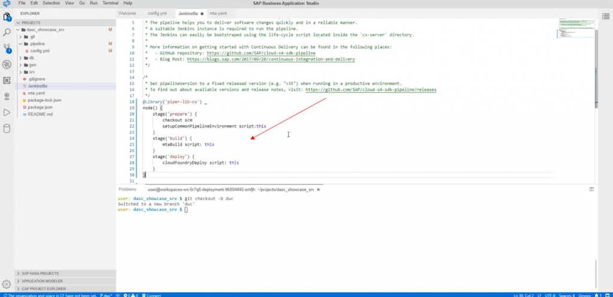Open the Debug view with bug icon
Viewport: 613px width, 297px height.
(x=7, y=65)
